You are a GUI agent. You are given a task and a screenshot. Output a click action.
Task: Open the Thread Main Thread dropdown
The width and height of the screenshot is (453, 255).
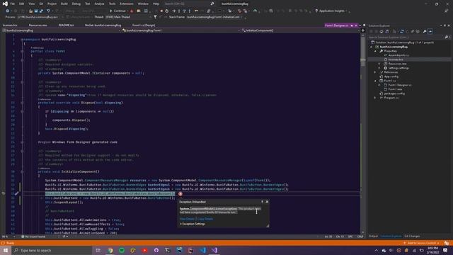click(x=127, y=17)
